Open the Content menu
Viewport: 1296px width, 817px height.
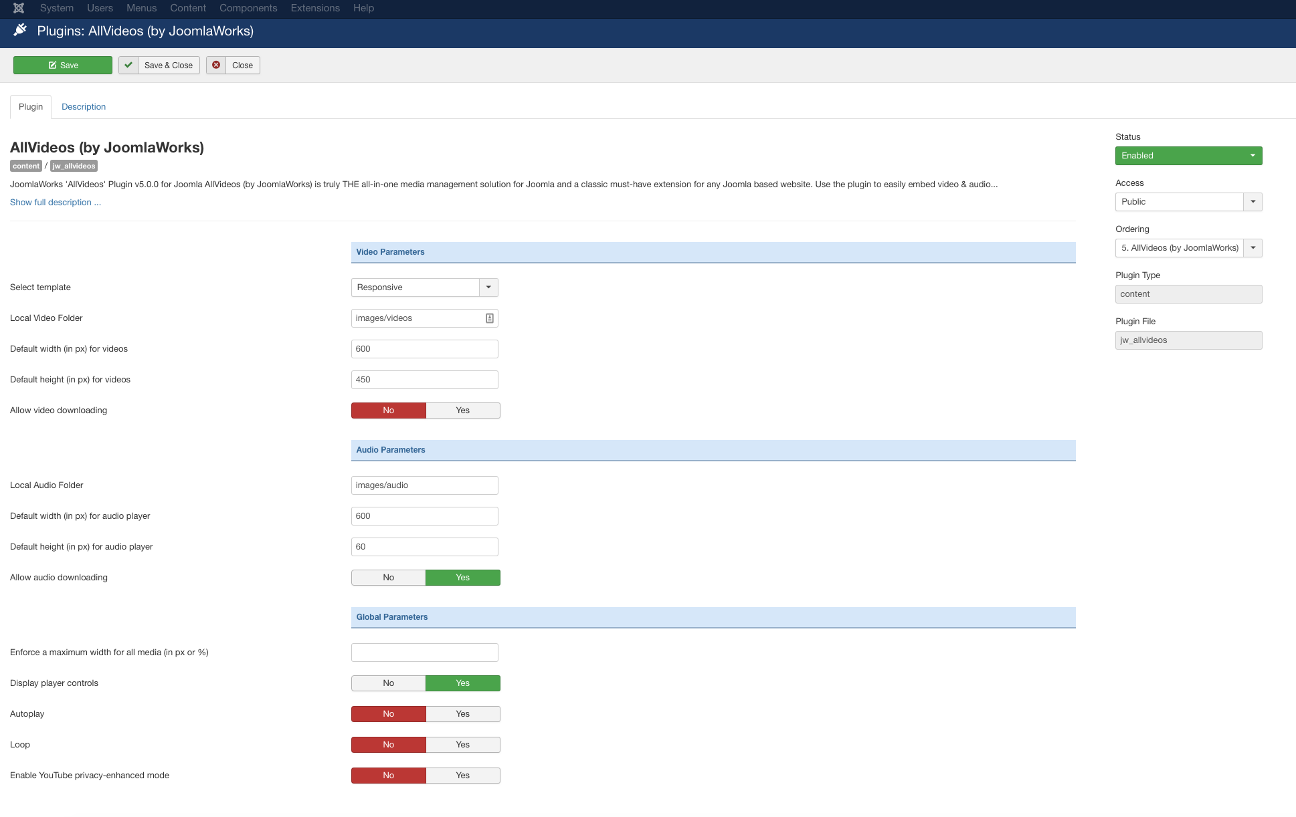(188, 8)
